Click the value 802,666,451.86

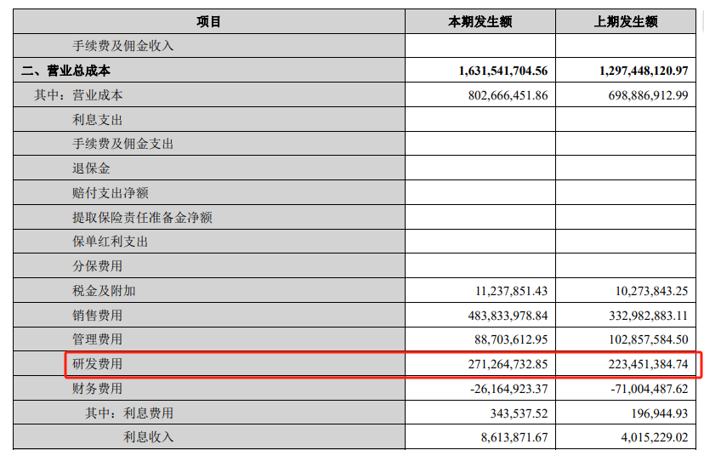coord(508,95)
